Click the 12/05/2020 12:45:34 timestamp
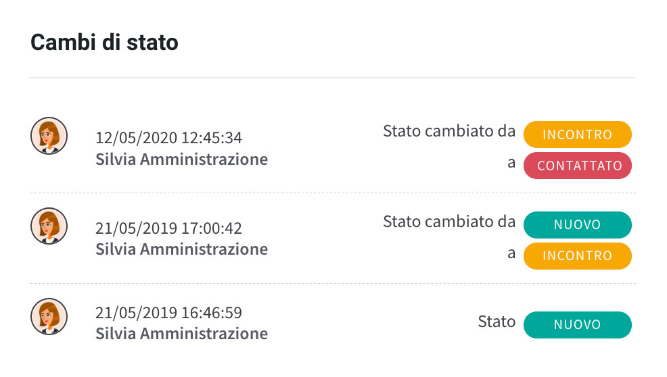The width and height of the screenshot is (667, 377). tap(168, 138)
